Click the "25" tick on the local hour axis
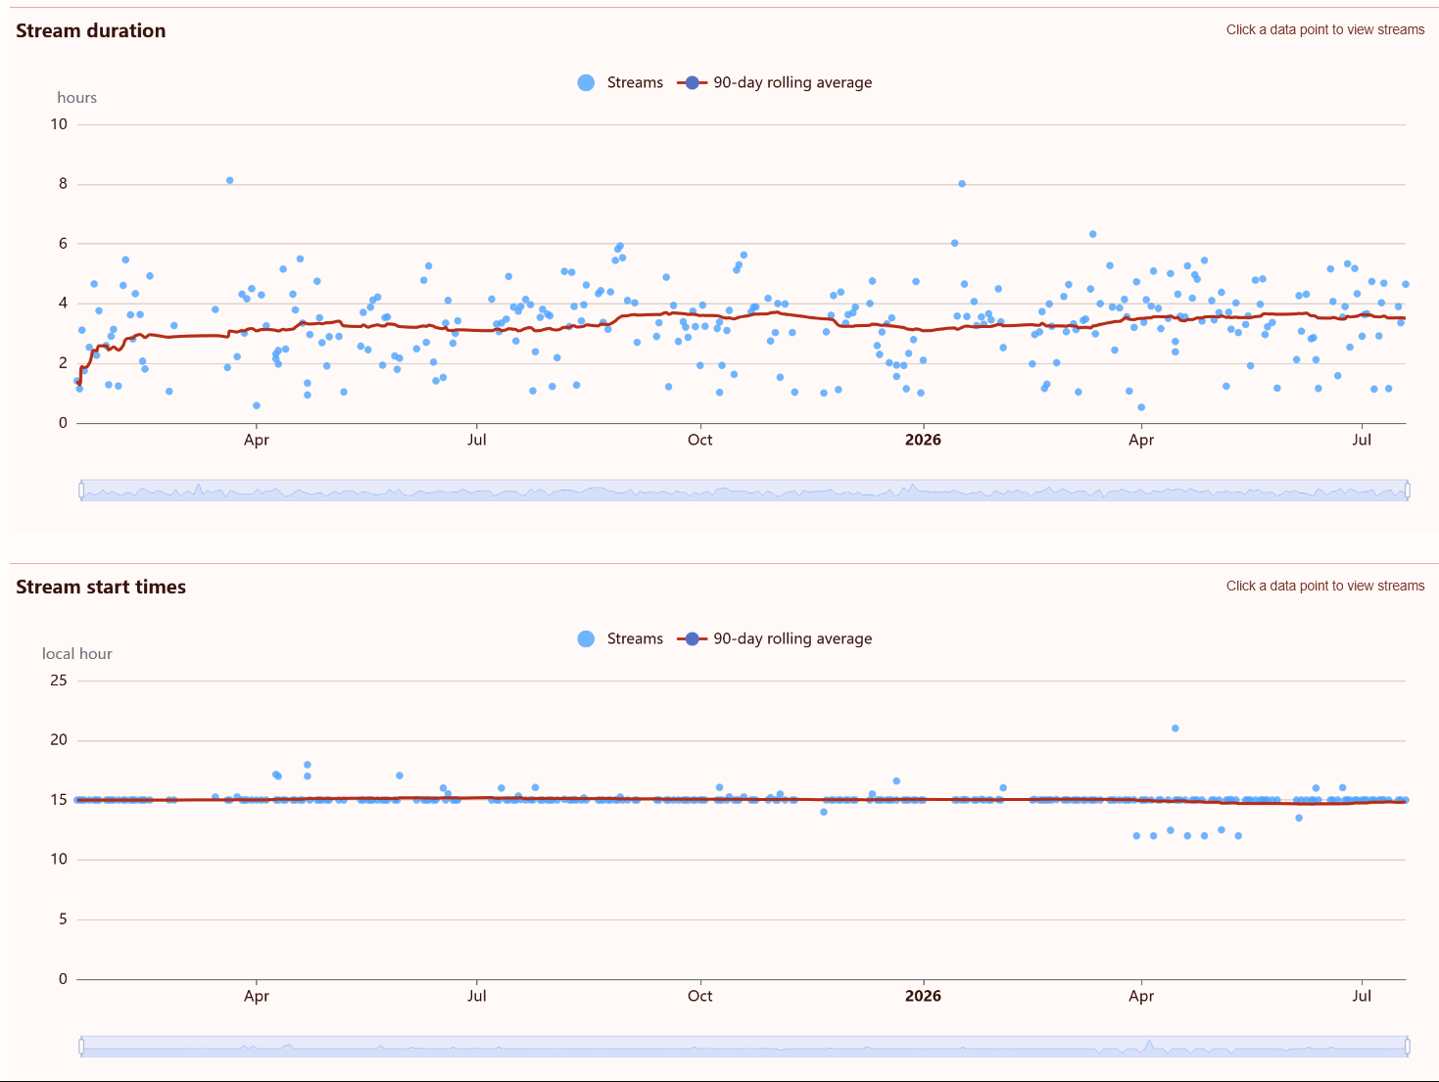The width and height of the screenshot is (1439, 1082). click(x=59, y=680)
